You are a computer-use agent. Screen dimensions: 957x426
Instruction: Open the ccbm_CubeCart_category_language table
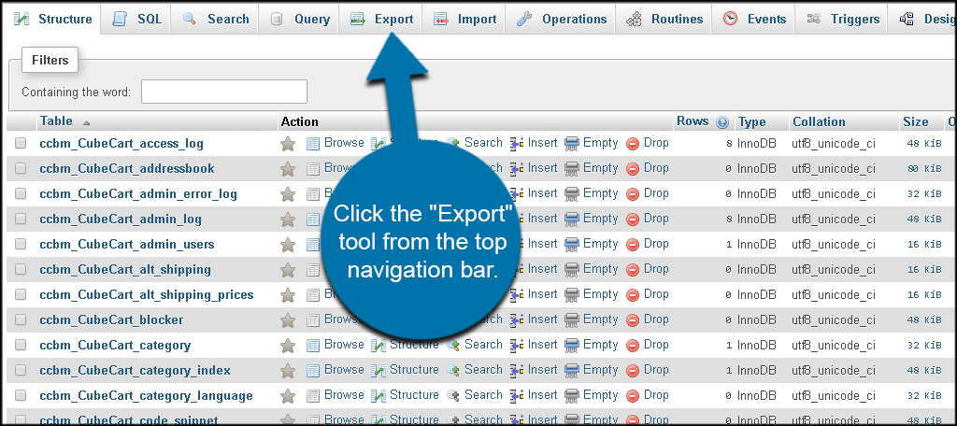tap(146, 395)
